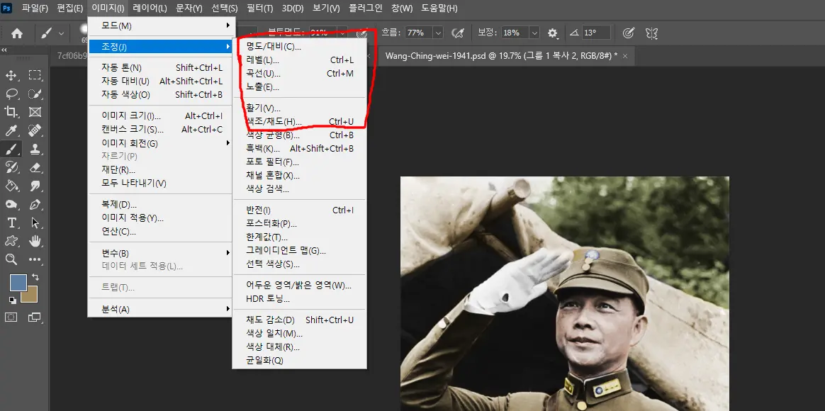Screen dimensions: 825x411
Task: Expand the 변수(B) submenu
Action: tap(161, 252)
